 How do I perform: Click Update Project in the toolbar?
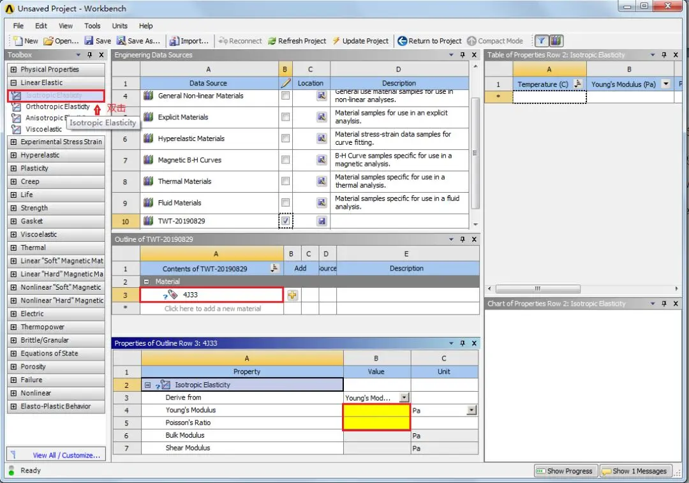360,41
